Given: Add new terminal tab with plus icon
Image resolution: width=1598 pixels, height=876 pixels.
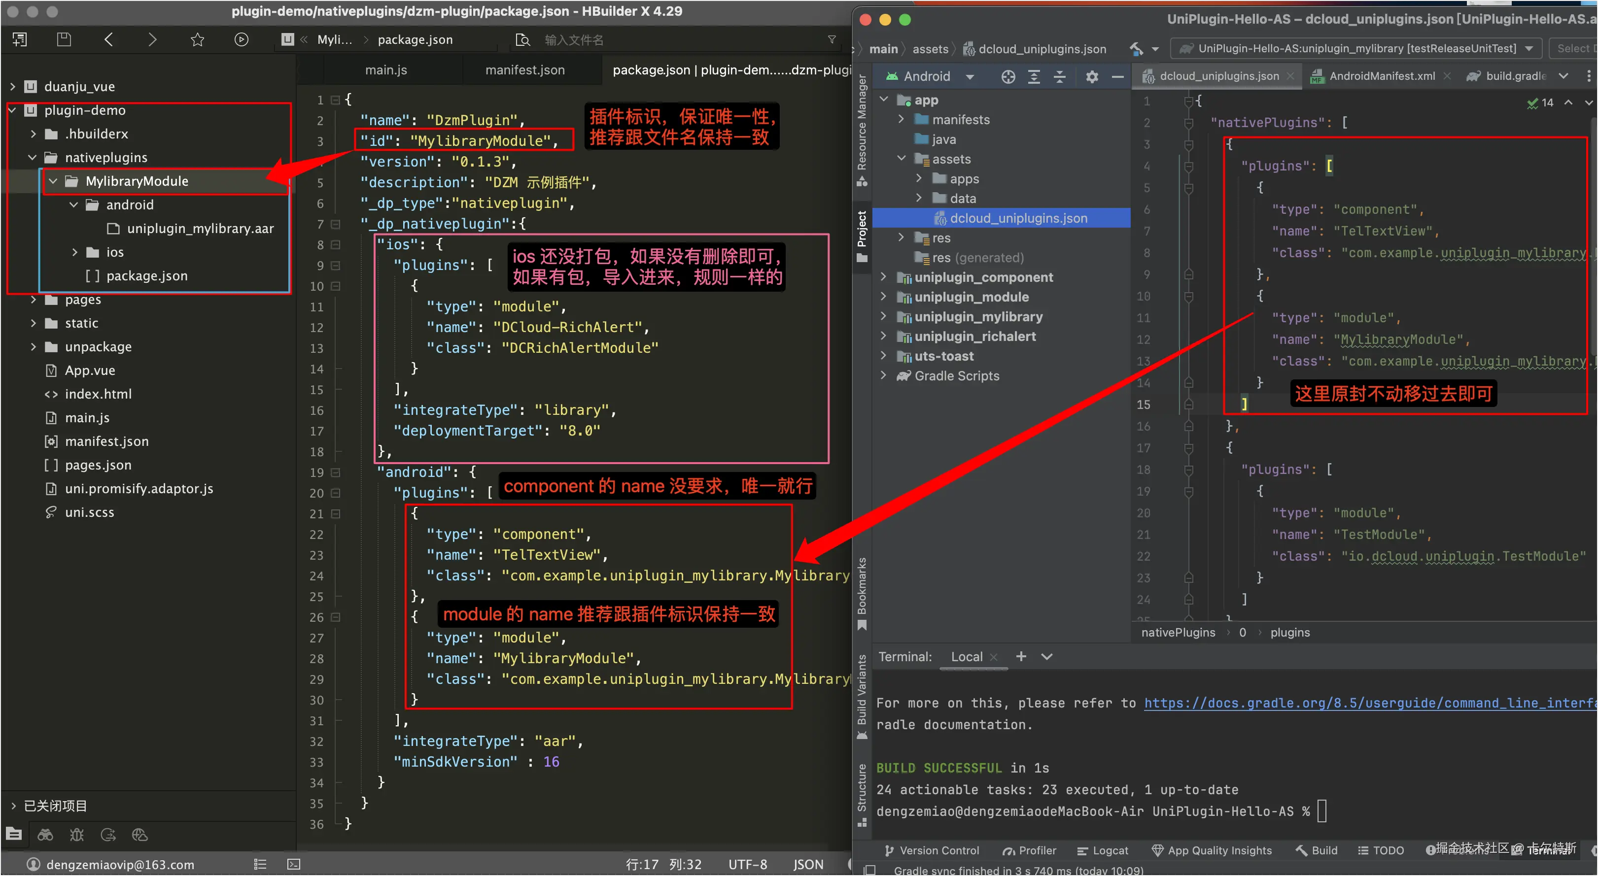Looking at the screenshot, I should pos(1021,657).
